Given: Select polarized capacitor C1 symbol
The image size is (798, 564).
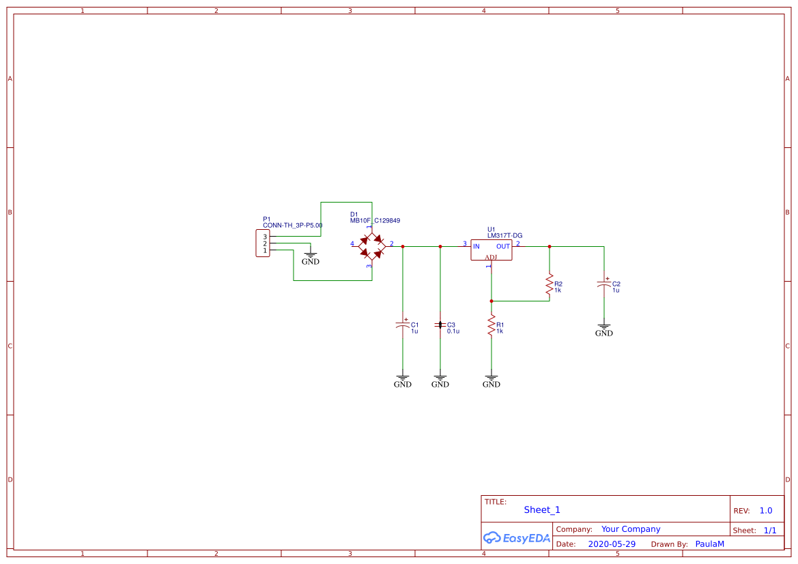Looking at the screenshot, I should (x=403, y=325).
